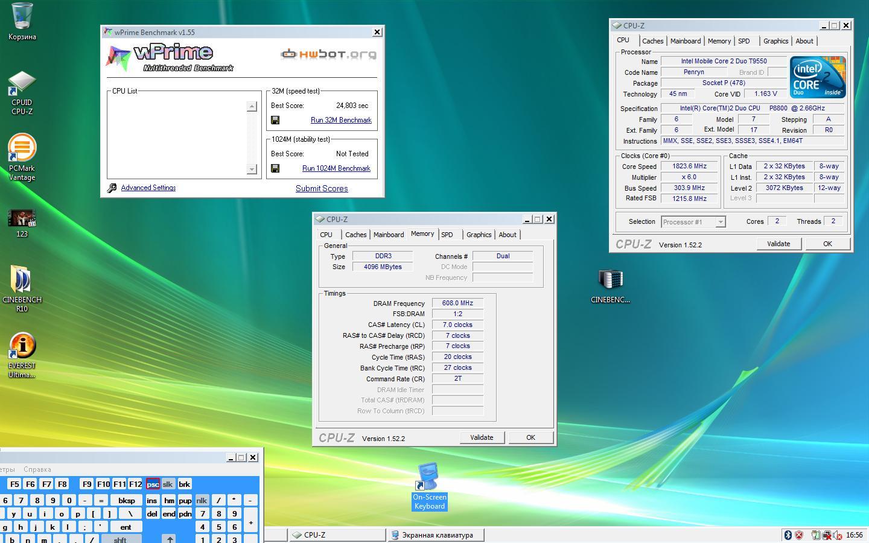
Task: Click the psc print screen key
Action: [153, 484]
